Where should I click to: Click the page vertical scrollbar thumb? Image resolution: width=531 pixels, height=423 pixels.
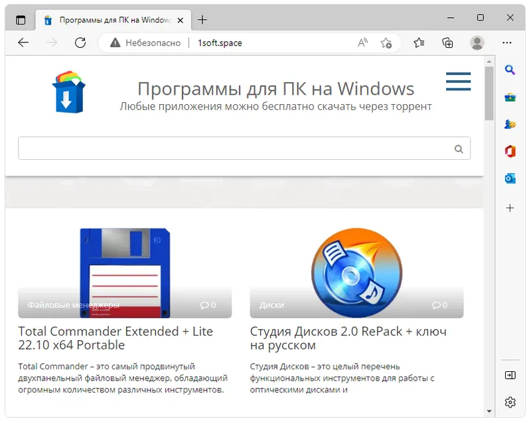[489, 93]
